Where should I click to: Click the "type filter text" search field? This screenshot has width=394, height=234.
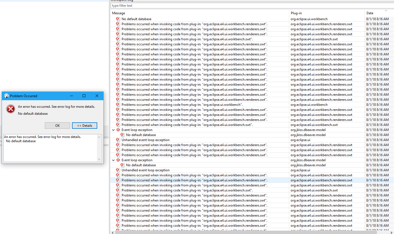[196, 5]
